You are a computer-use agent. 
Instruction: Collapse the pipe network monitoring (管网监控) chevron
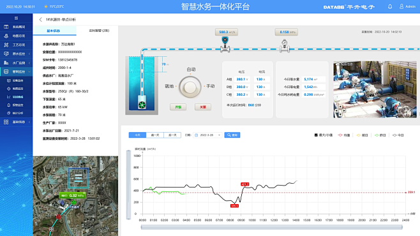(x=29, y=71)
